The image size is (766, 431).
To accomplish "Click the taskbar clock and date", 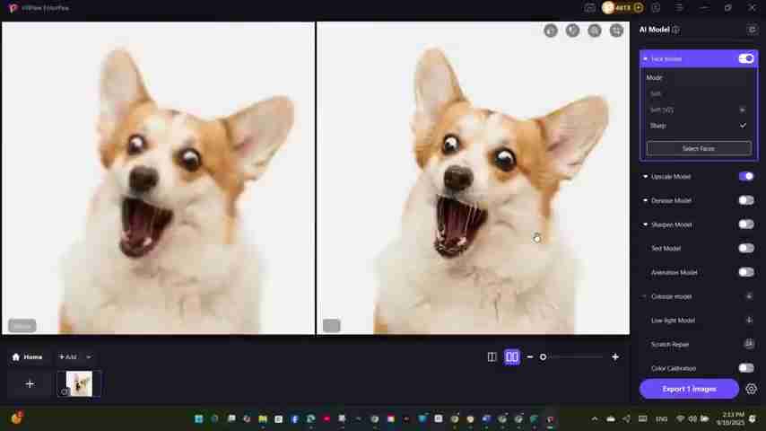I will pyautogui.click(x=730, y=418).
